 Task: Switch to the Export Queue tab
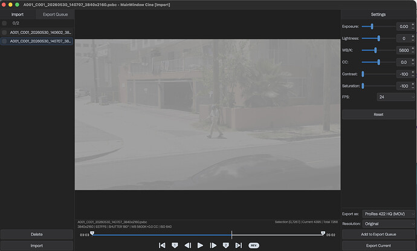(56, 15)
